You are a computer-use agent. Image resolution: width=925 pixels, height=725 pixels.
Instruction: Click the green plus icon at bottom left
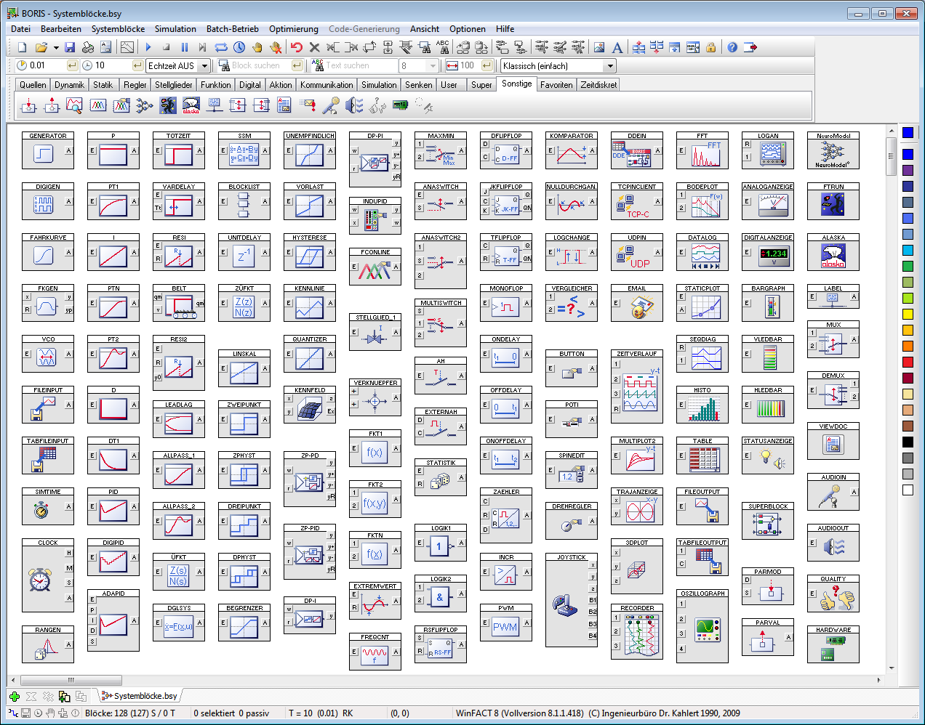click(15, 696)
